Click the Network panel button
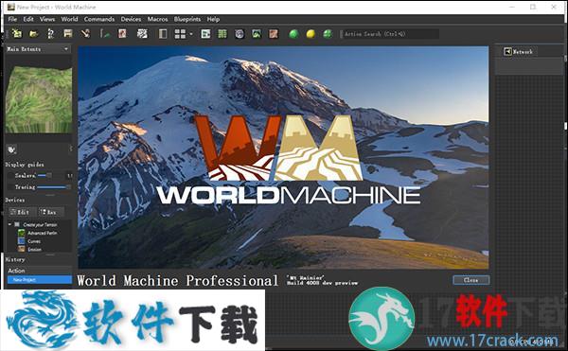The image size is (568, 351). pos(519,52)
